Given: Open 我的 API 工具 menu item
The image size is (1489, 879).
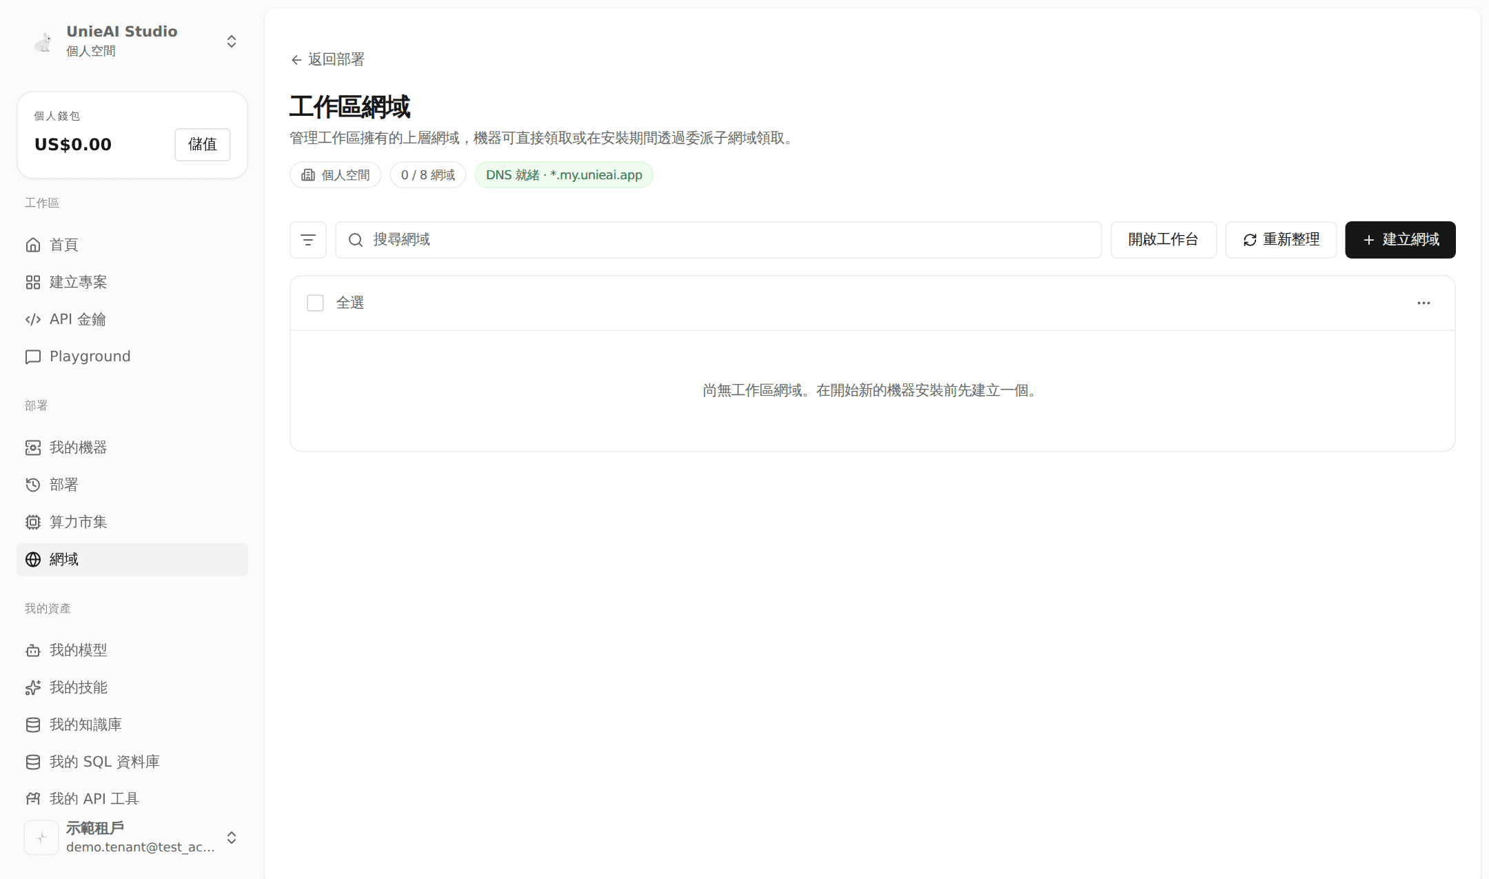Looking at the screenshot, I should [x=132, y=798].
